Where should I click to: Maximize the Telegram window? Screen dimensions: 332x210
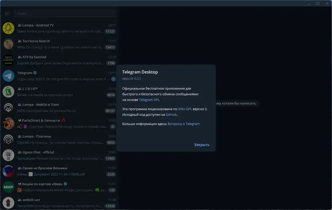tap(318, 3)
